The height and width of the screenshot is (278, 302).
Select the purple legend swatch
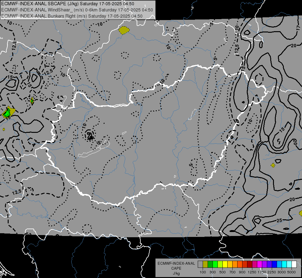[264, 264]
